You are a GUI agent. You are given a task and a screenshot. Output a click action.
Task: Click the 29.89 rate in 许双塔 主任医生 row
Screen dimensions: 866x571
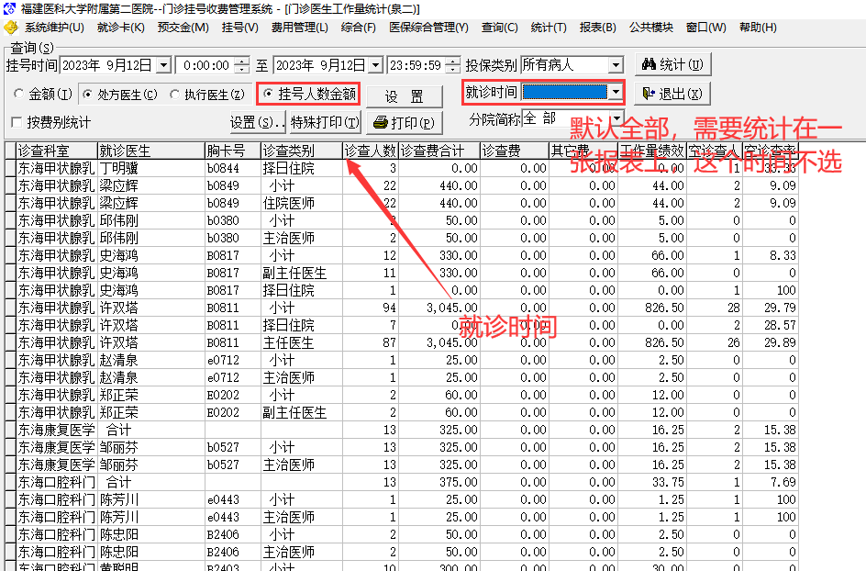(770, 342)
